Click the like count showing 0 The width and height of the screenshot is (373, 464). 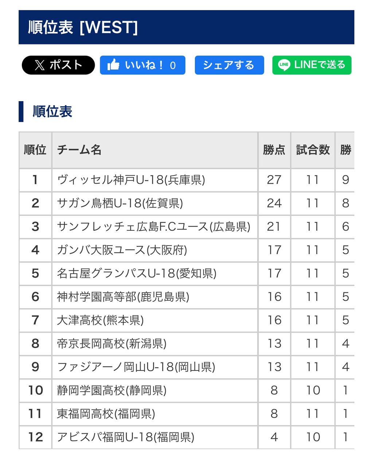(173, 66)
